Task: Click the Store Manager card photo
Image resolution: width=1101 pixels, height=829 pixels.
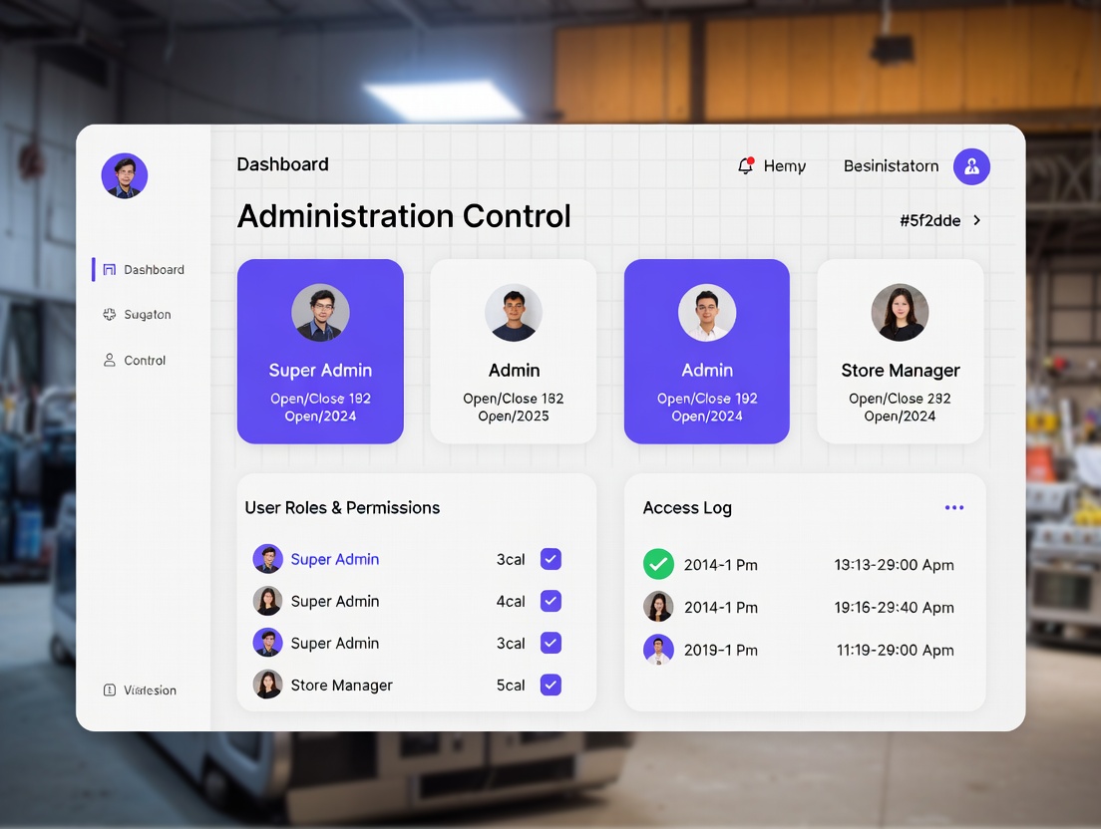Action: (900, 313)
